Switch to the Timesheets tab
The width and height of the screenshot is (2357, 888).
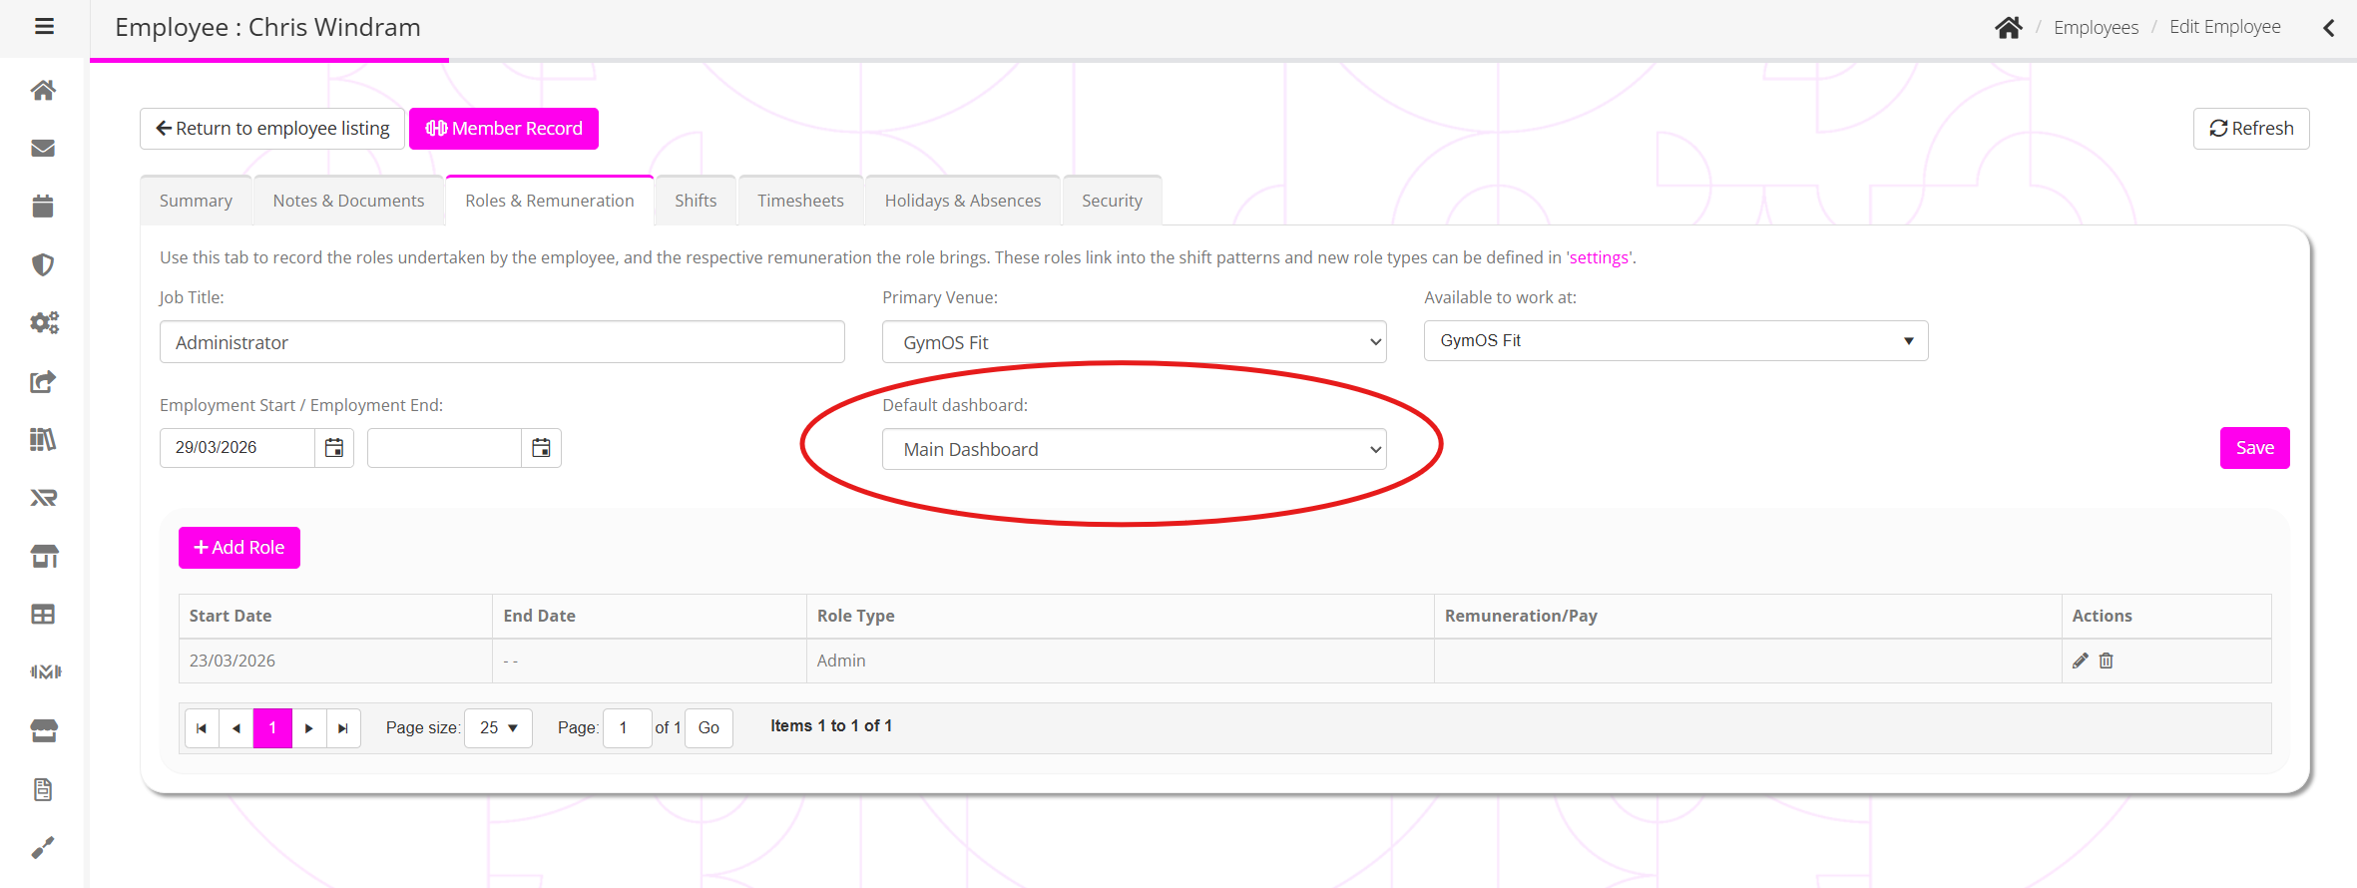click(800, 201)
